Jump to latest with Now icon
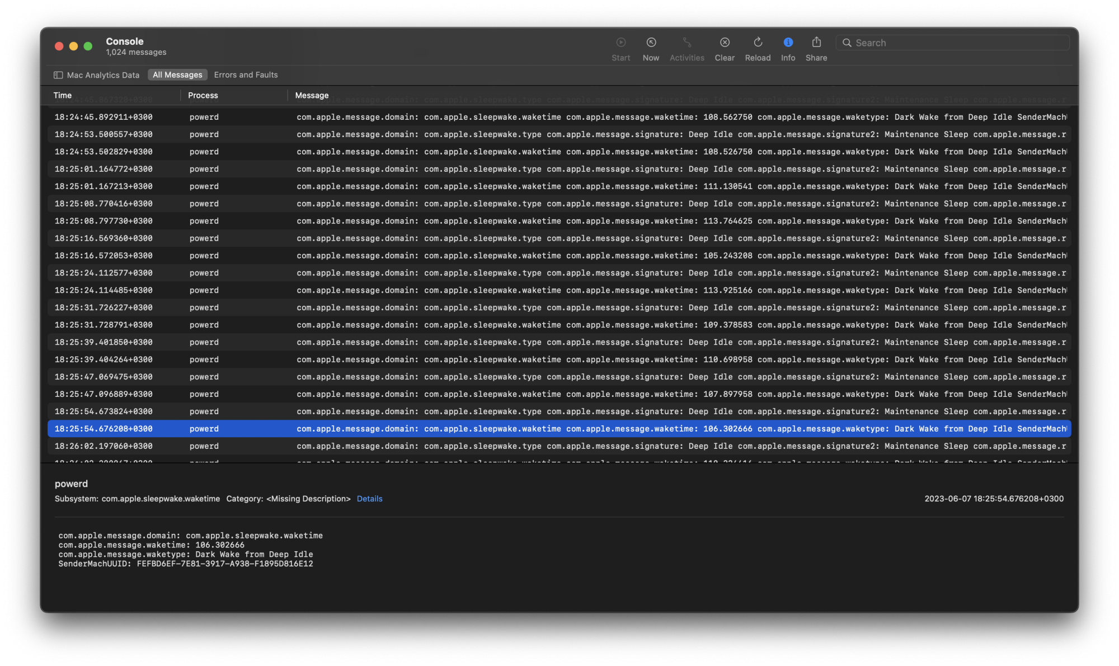The image size is (1119, 666). [x=651, y=43]
